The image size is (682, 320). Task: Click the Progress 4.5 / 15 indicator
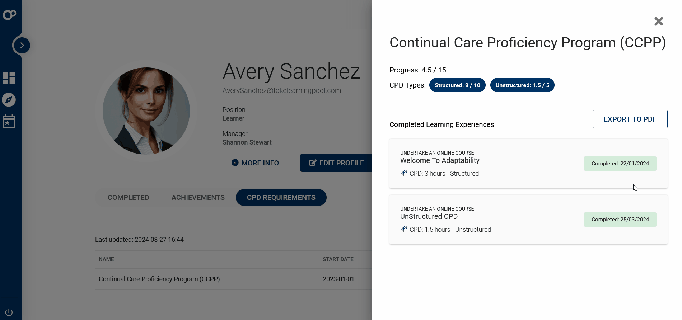417,70
